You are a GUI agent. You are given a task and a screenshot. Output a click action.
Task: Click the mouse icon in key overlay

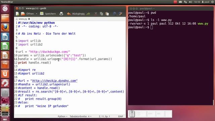(132, 114)
